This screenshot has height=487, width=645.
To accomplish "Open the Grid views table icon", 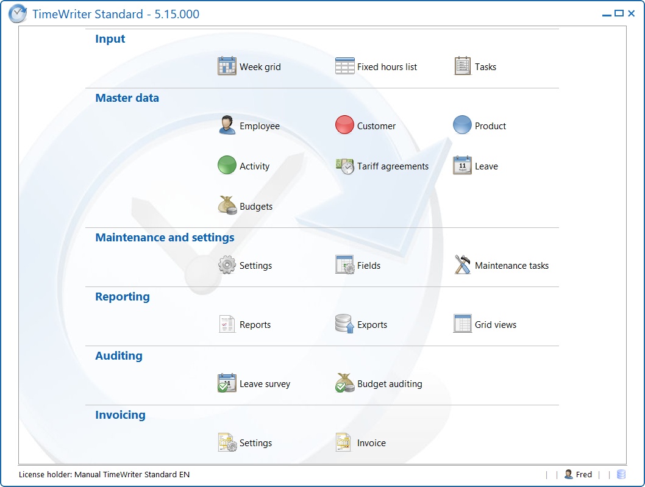I will (462, 324).
